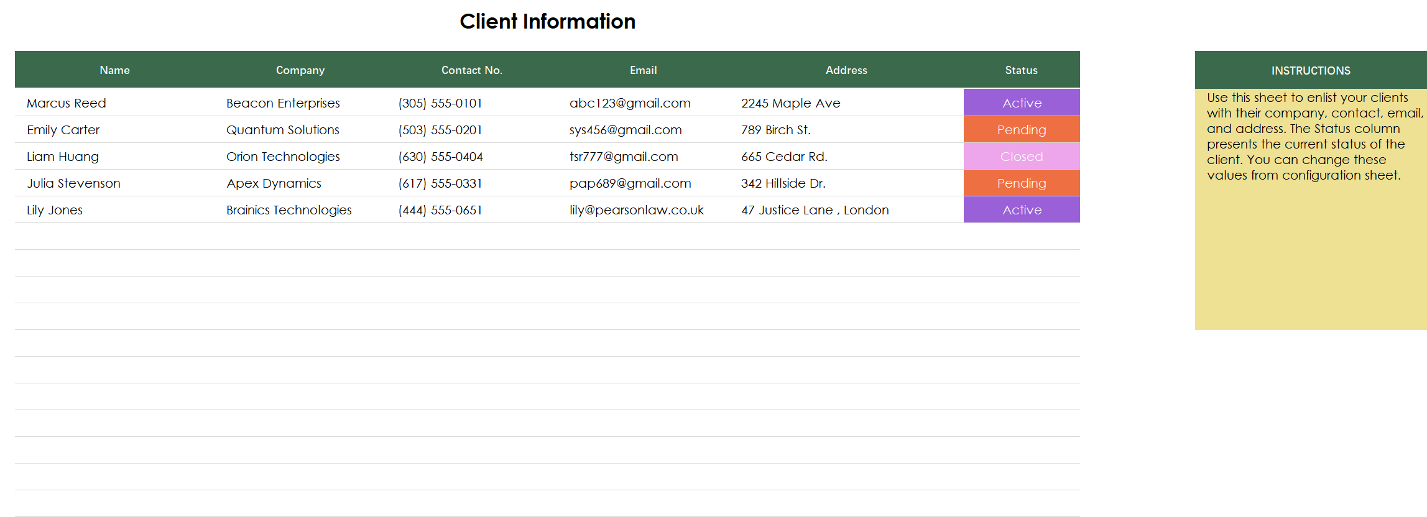This screenshot has height=517, width=1427.
Task: Click email tsr777@gmail.com
Action: (x=624, y=157)
